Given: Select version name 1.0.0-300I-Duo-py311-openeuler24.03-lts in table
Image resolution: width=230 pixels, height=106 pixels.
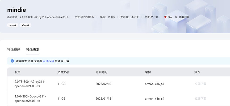Looking at the screenshot, I should tap(30, 99).
